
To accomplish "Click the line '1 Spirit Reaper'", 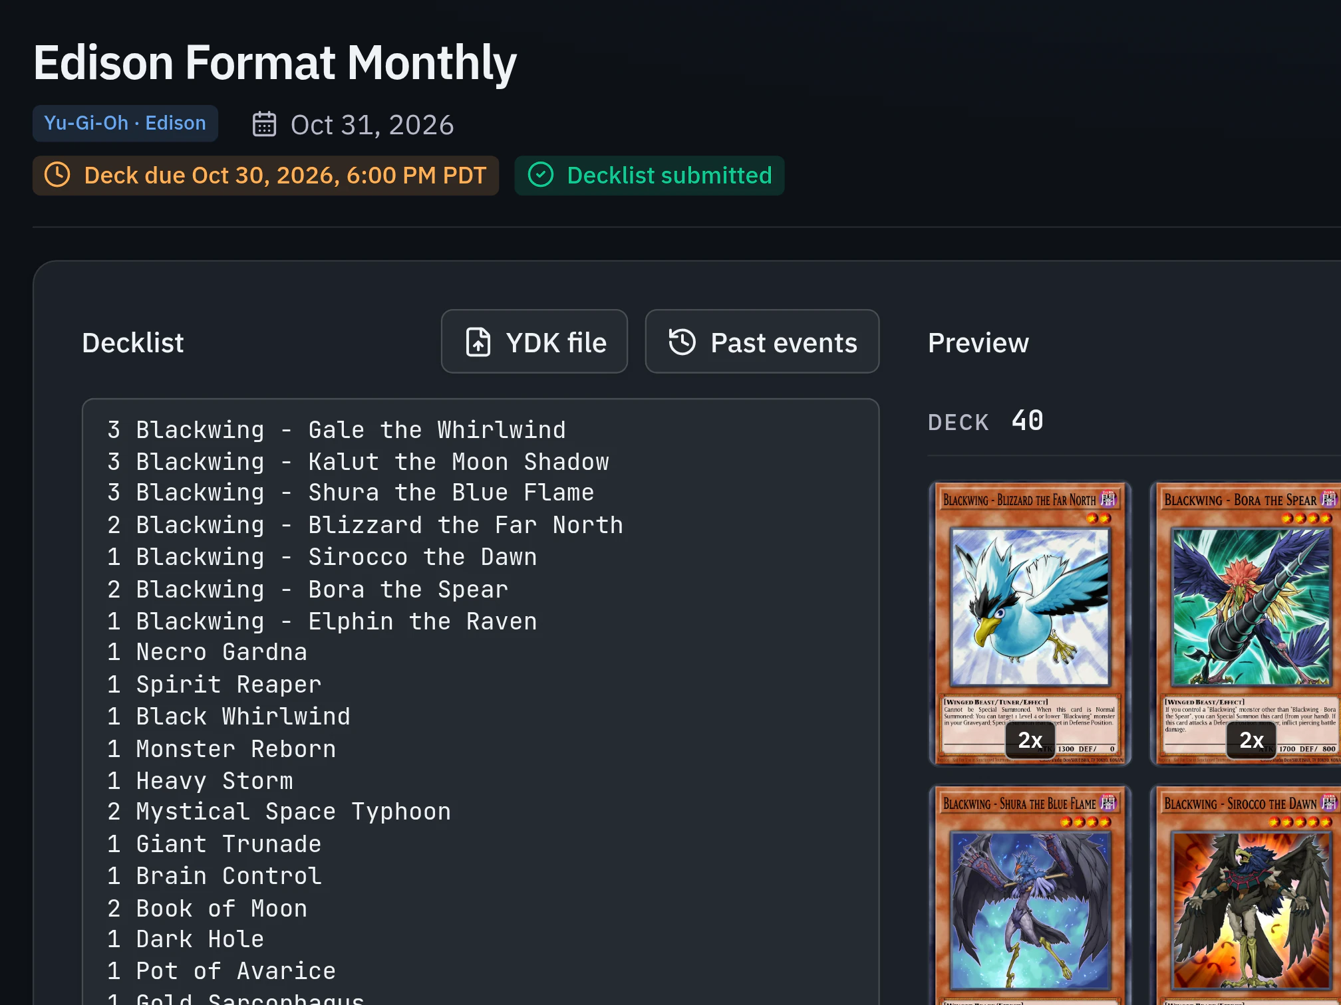I will click(x=214, y=685).
